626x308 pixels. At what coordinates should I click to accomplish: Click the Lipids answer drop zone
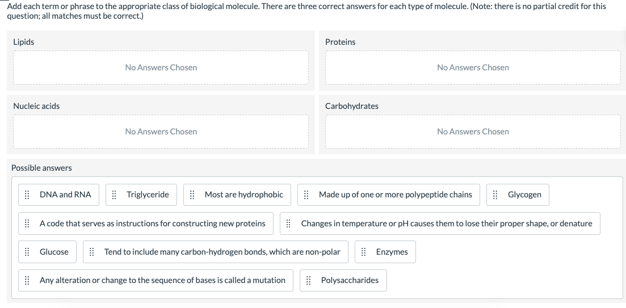[x=161, y=67]
